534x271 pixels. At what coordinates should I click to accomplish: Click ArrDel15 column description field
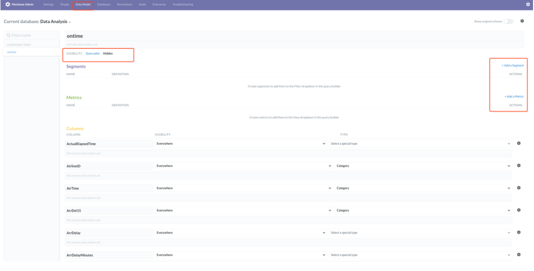click(288, 220)
